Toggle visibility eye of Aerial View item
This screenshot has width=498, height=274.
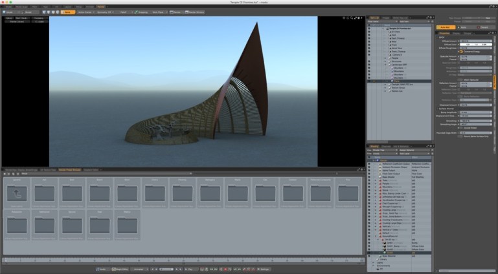(x=369, y=48)
